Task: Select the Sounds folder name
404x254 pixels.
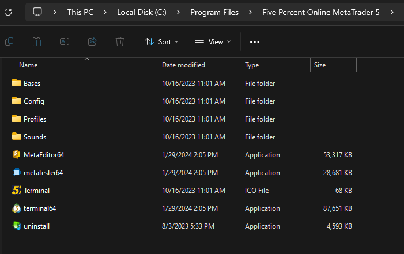Action: [35, 137]
